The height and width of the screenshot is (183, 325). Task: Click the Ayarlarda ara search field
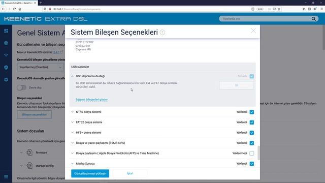point(265,19)
